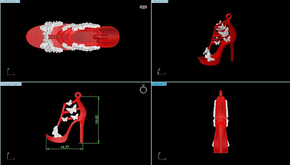Select the largest butterfly in Through Finger view
This screenshot has width=290, height=165.
(72, 110)
